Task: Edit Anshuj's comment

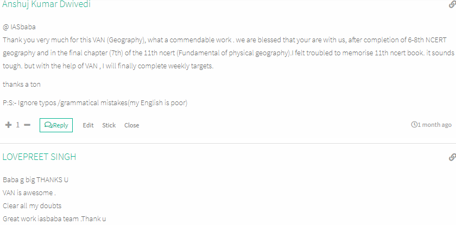Action: click(x=88, y=125)
